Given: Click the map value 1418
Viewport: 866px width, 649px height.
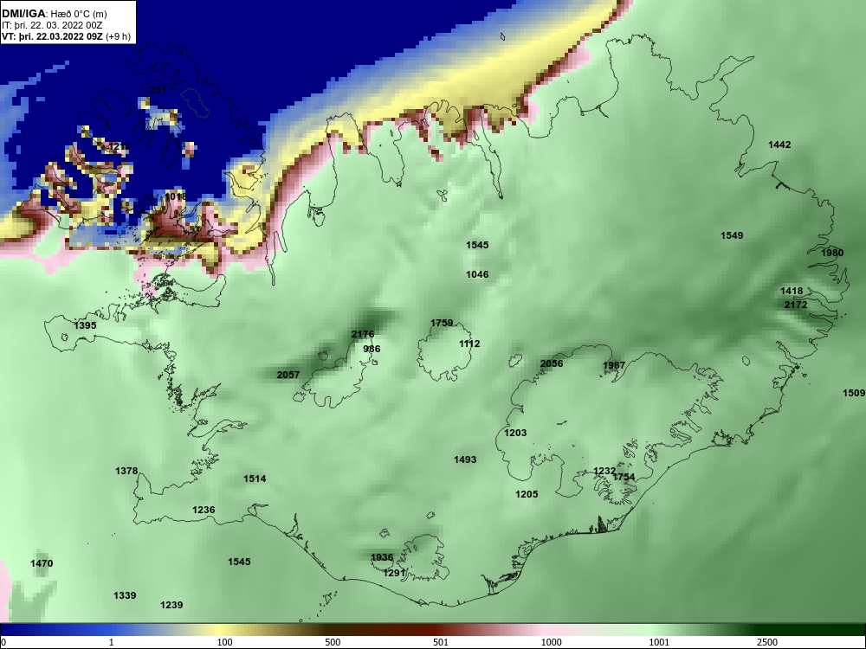Looking at the screenshot, I should [792, 291].
